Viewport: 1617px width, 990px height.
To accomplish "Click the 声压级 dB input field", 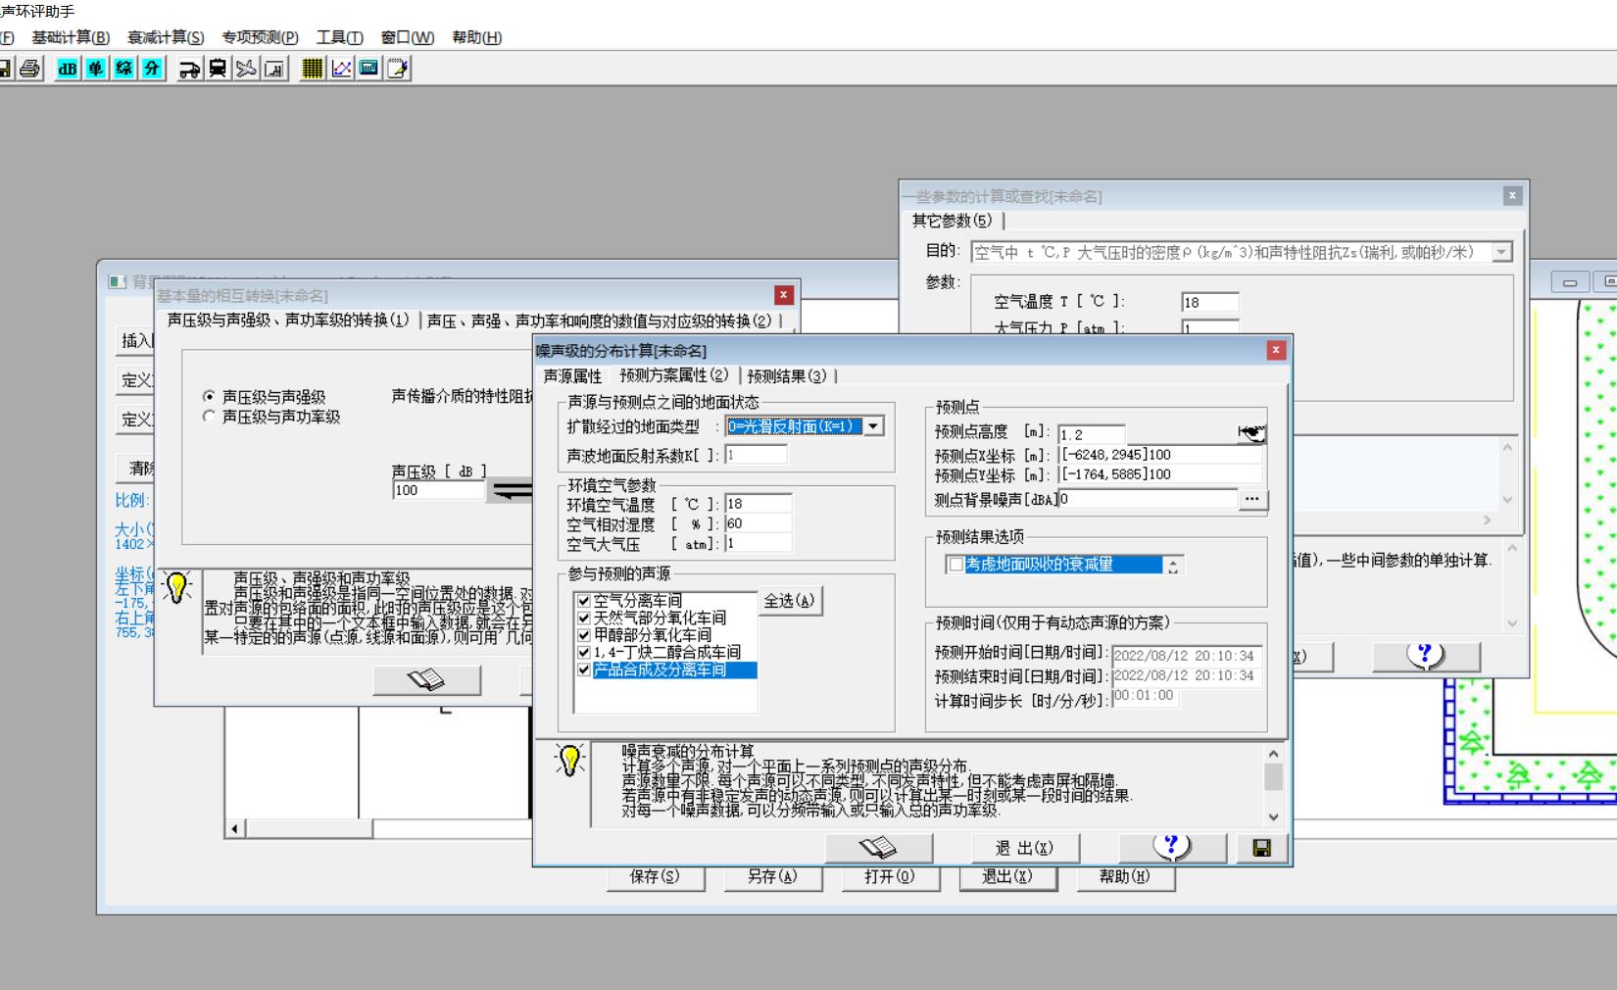I will click(x=438, y=490).
